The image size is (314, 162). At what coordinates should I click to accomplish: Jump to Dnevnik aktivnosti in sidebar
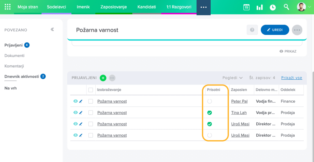click(22, 76)
